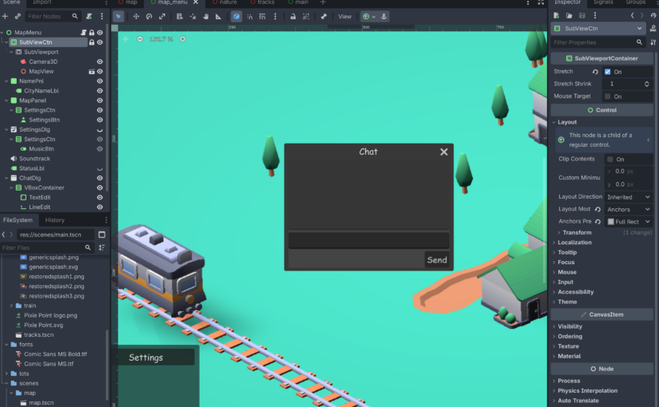The image size is (659, 407).
Task: Click the sort files icon in FileSystem
Action: point(101,248)
